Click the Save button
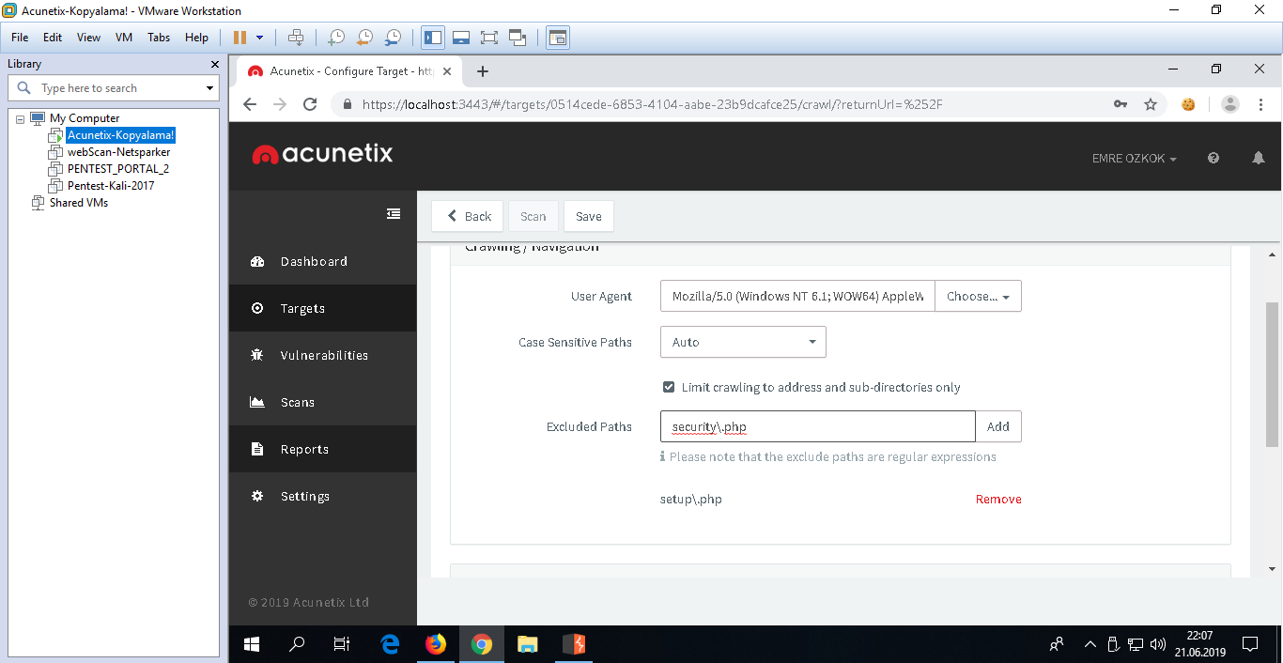The height and width of the screenshot is (663, 1283). tap(588, 216)
